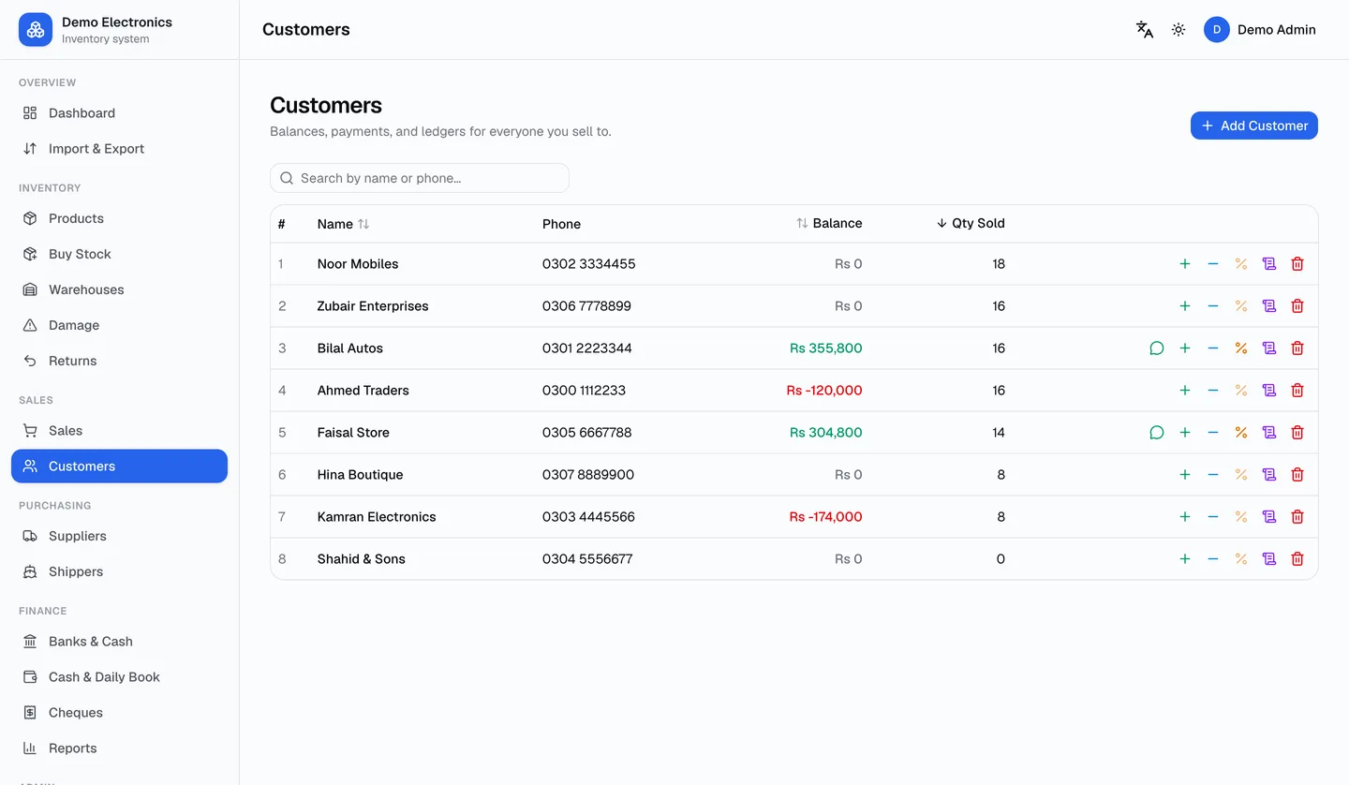The image size is (1349, 785).
Task: Click the green plus icon for Noor Mobiles
Action: pos(1185,264)
